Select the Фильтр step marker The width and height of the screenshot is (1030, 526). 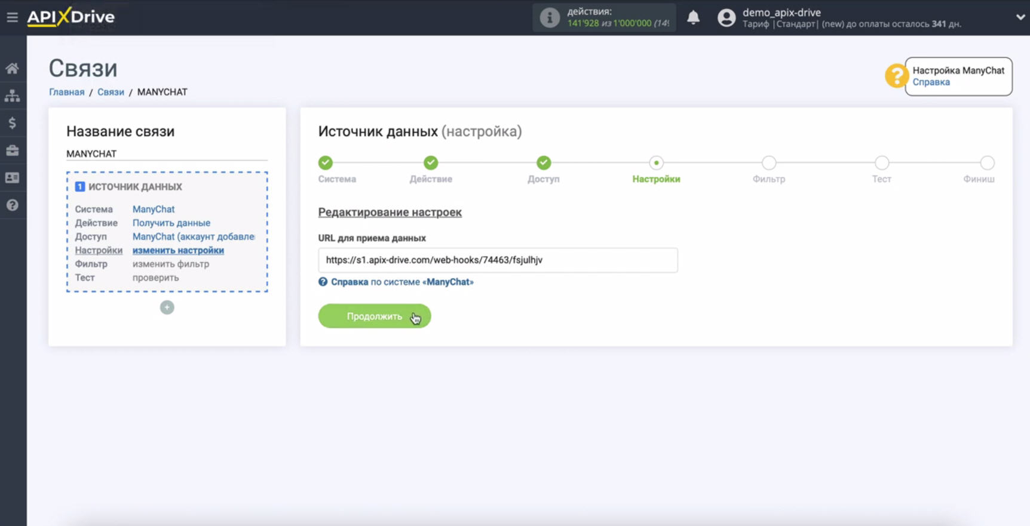pyautogui.click(x=769, y=162)
